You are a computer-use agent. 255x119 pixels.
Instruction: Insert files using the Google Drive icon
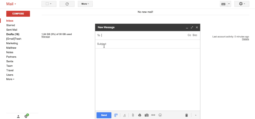(x=140, y=115)
